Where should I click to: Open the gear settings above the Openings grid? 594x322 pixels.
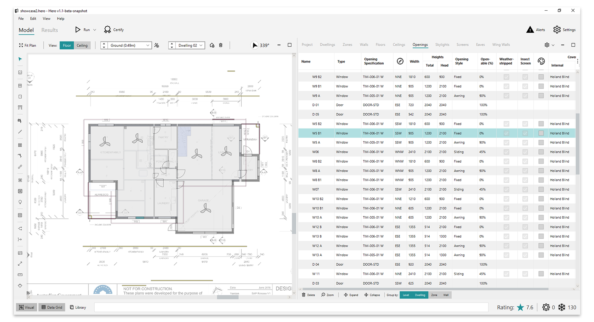547,45
